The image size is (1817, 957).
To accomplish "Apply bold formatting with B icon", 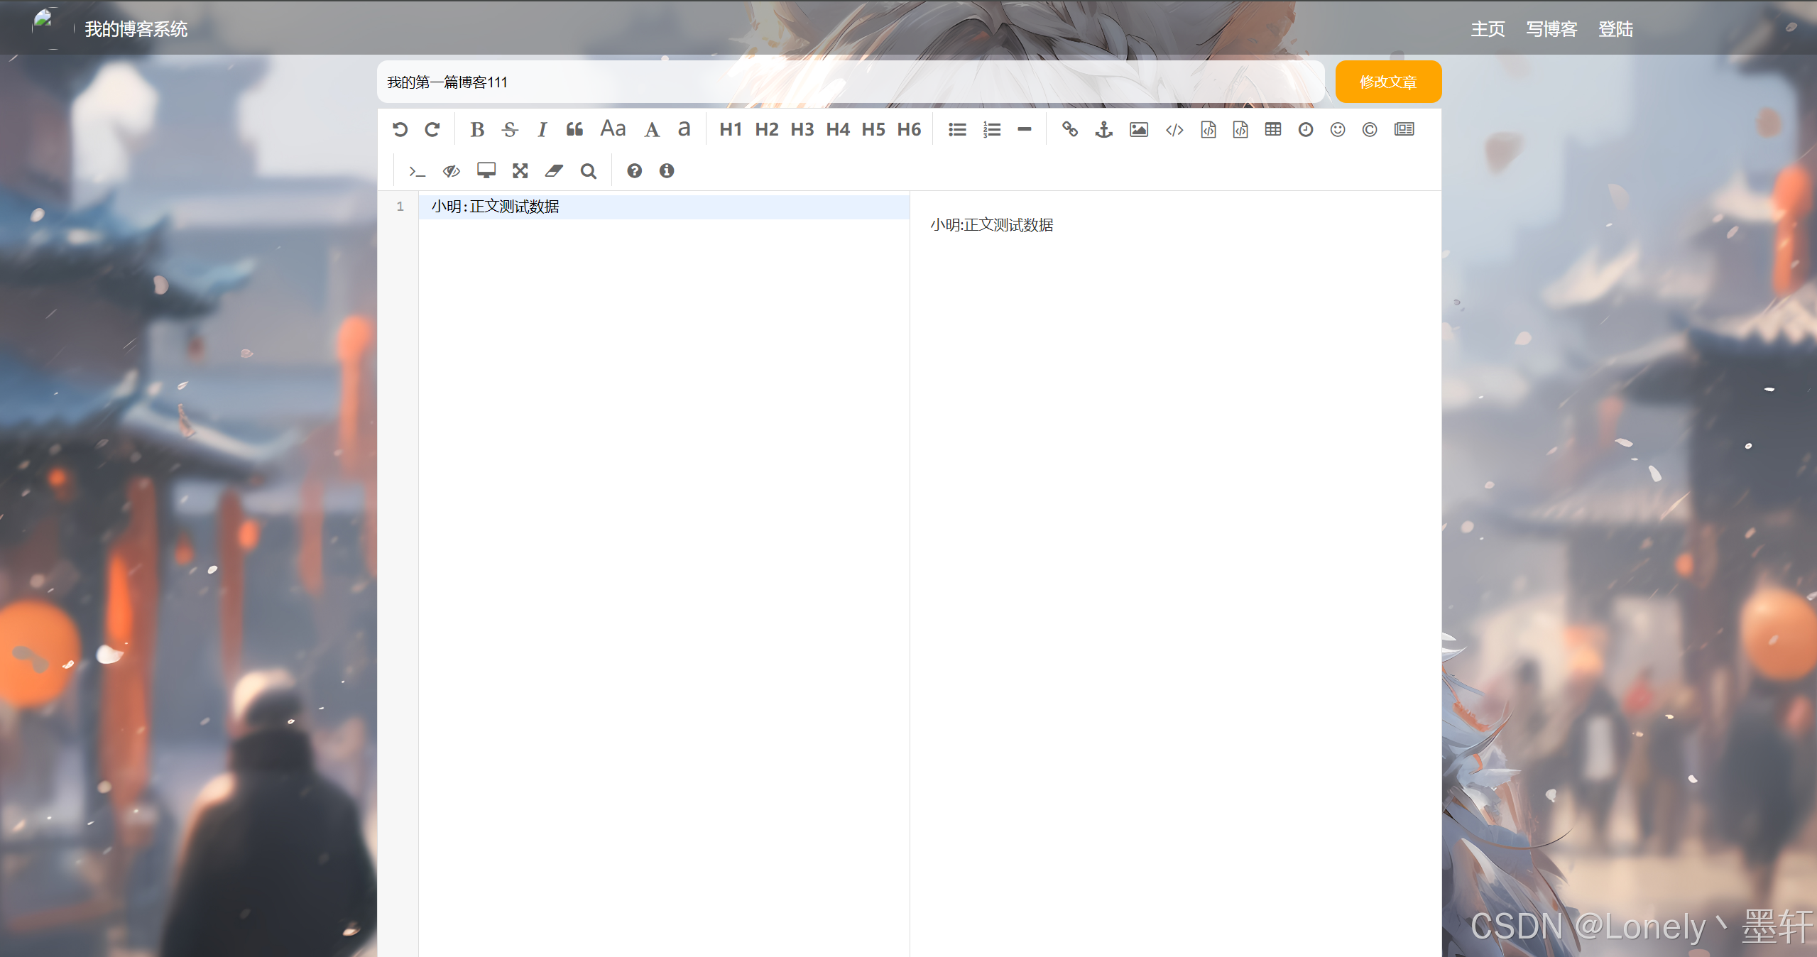I will tap(477, 129).
